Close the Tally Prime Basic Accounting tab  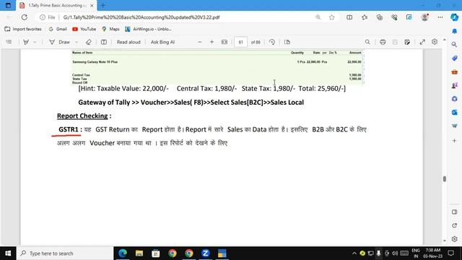point(92,6)
